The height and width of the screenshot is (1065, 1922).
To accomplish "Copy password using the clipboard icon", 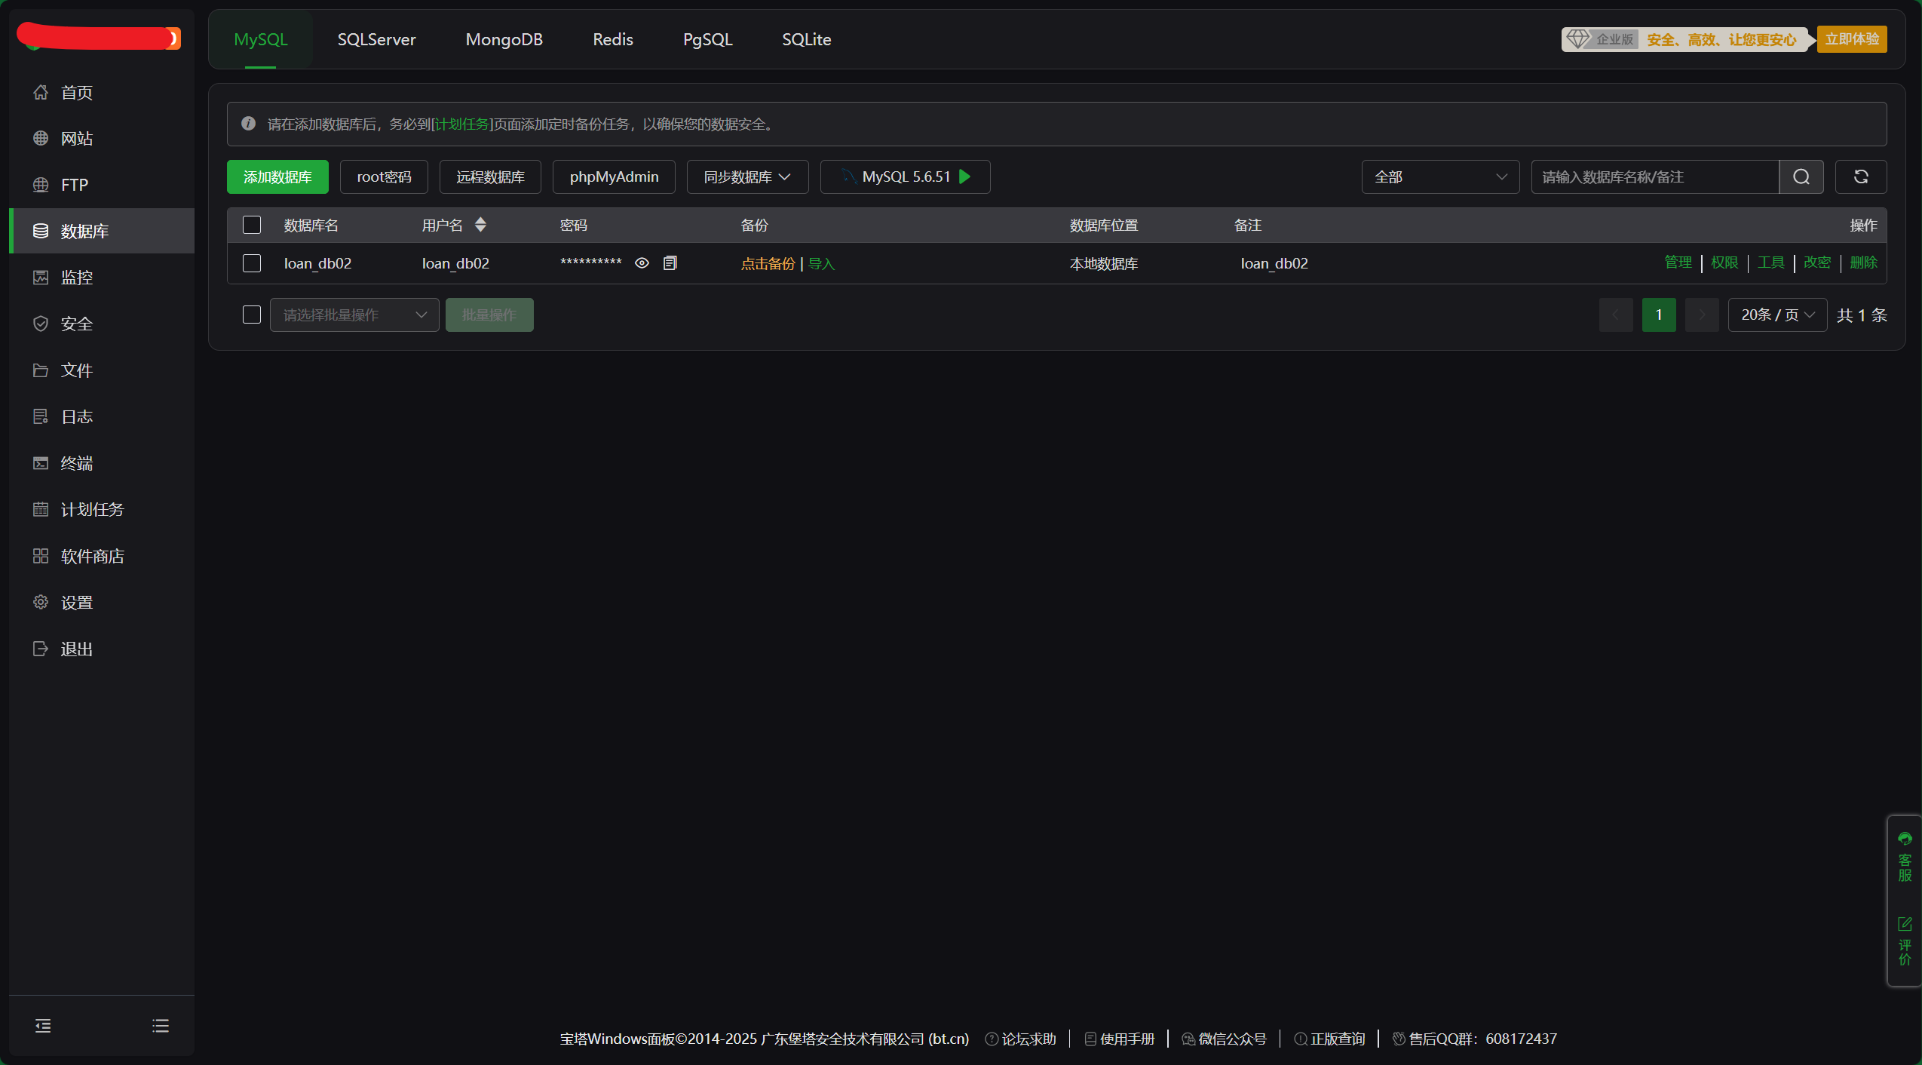I will [x=670, y=262].
